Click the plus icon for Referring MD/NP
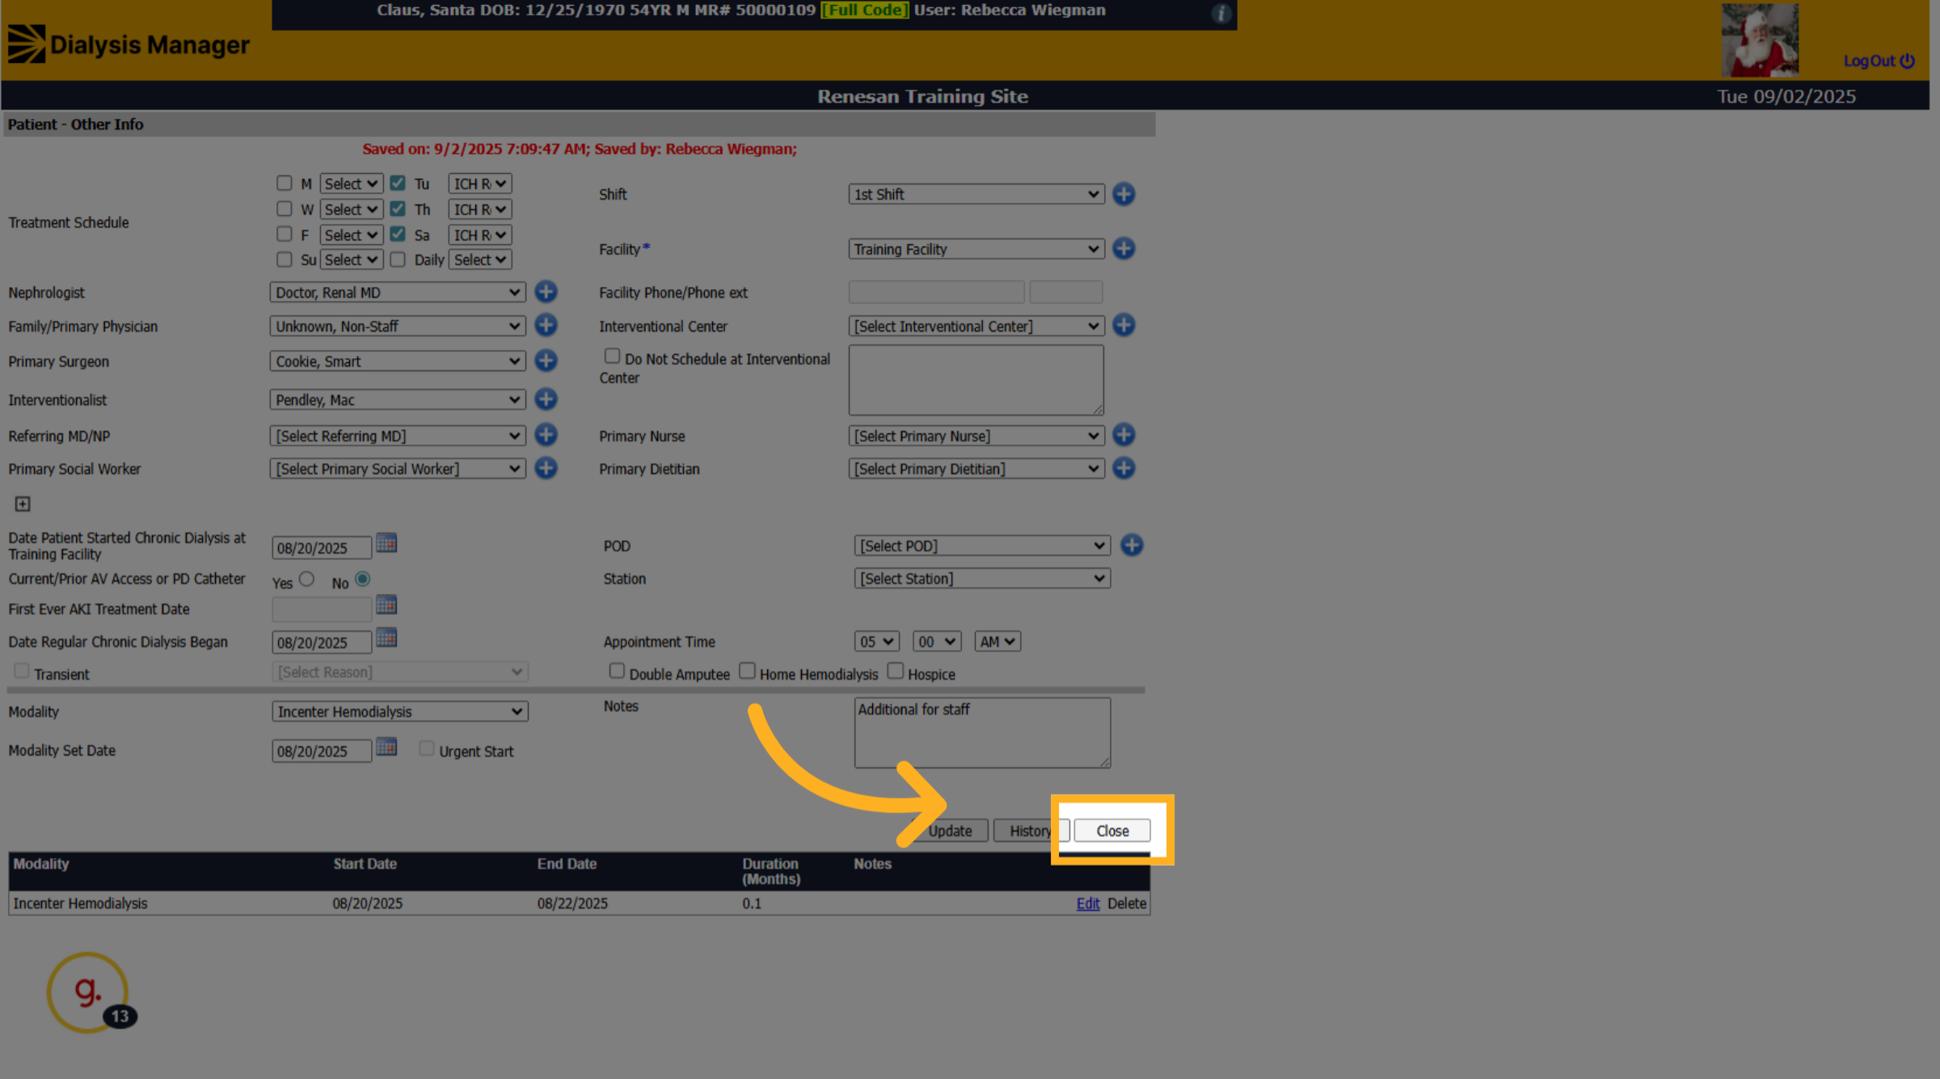 tap(546, 435)
